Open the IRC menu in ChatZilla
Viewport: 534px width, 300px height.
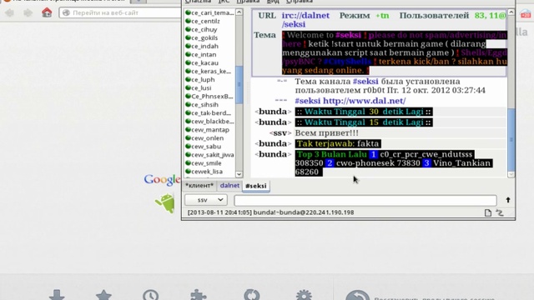coord(224,2)
